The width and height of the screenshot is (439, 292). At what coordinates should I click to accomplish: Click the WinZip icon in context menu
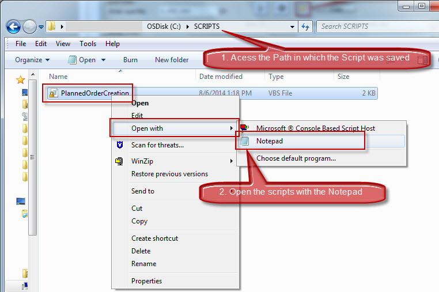pyautogui.click(x=119, y=161)
